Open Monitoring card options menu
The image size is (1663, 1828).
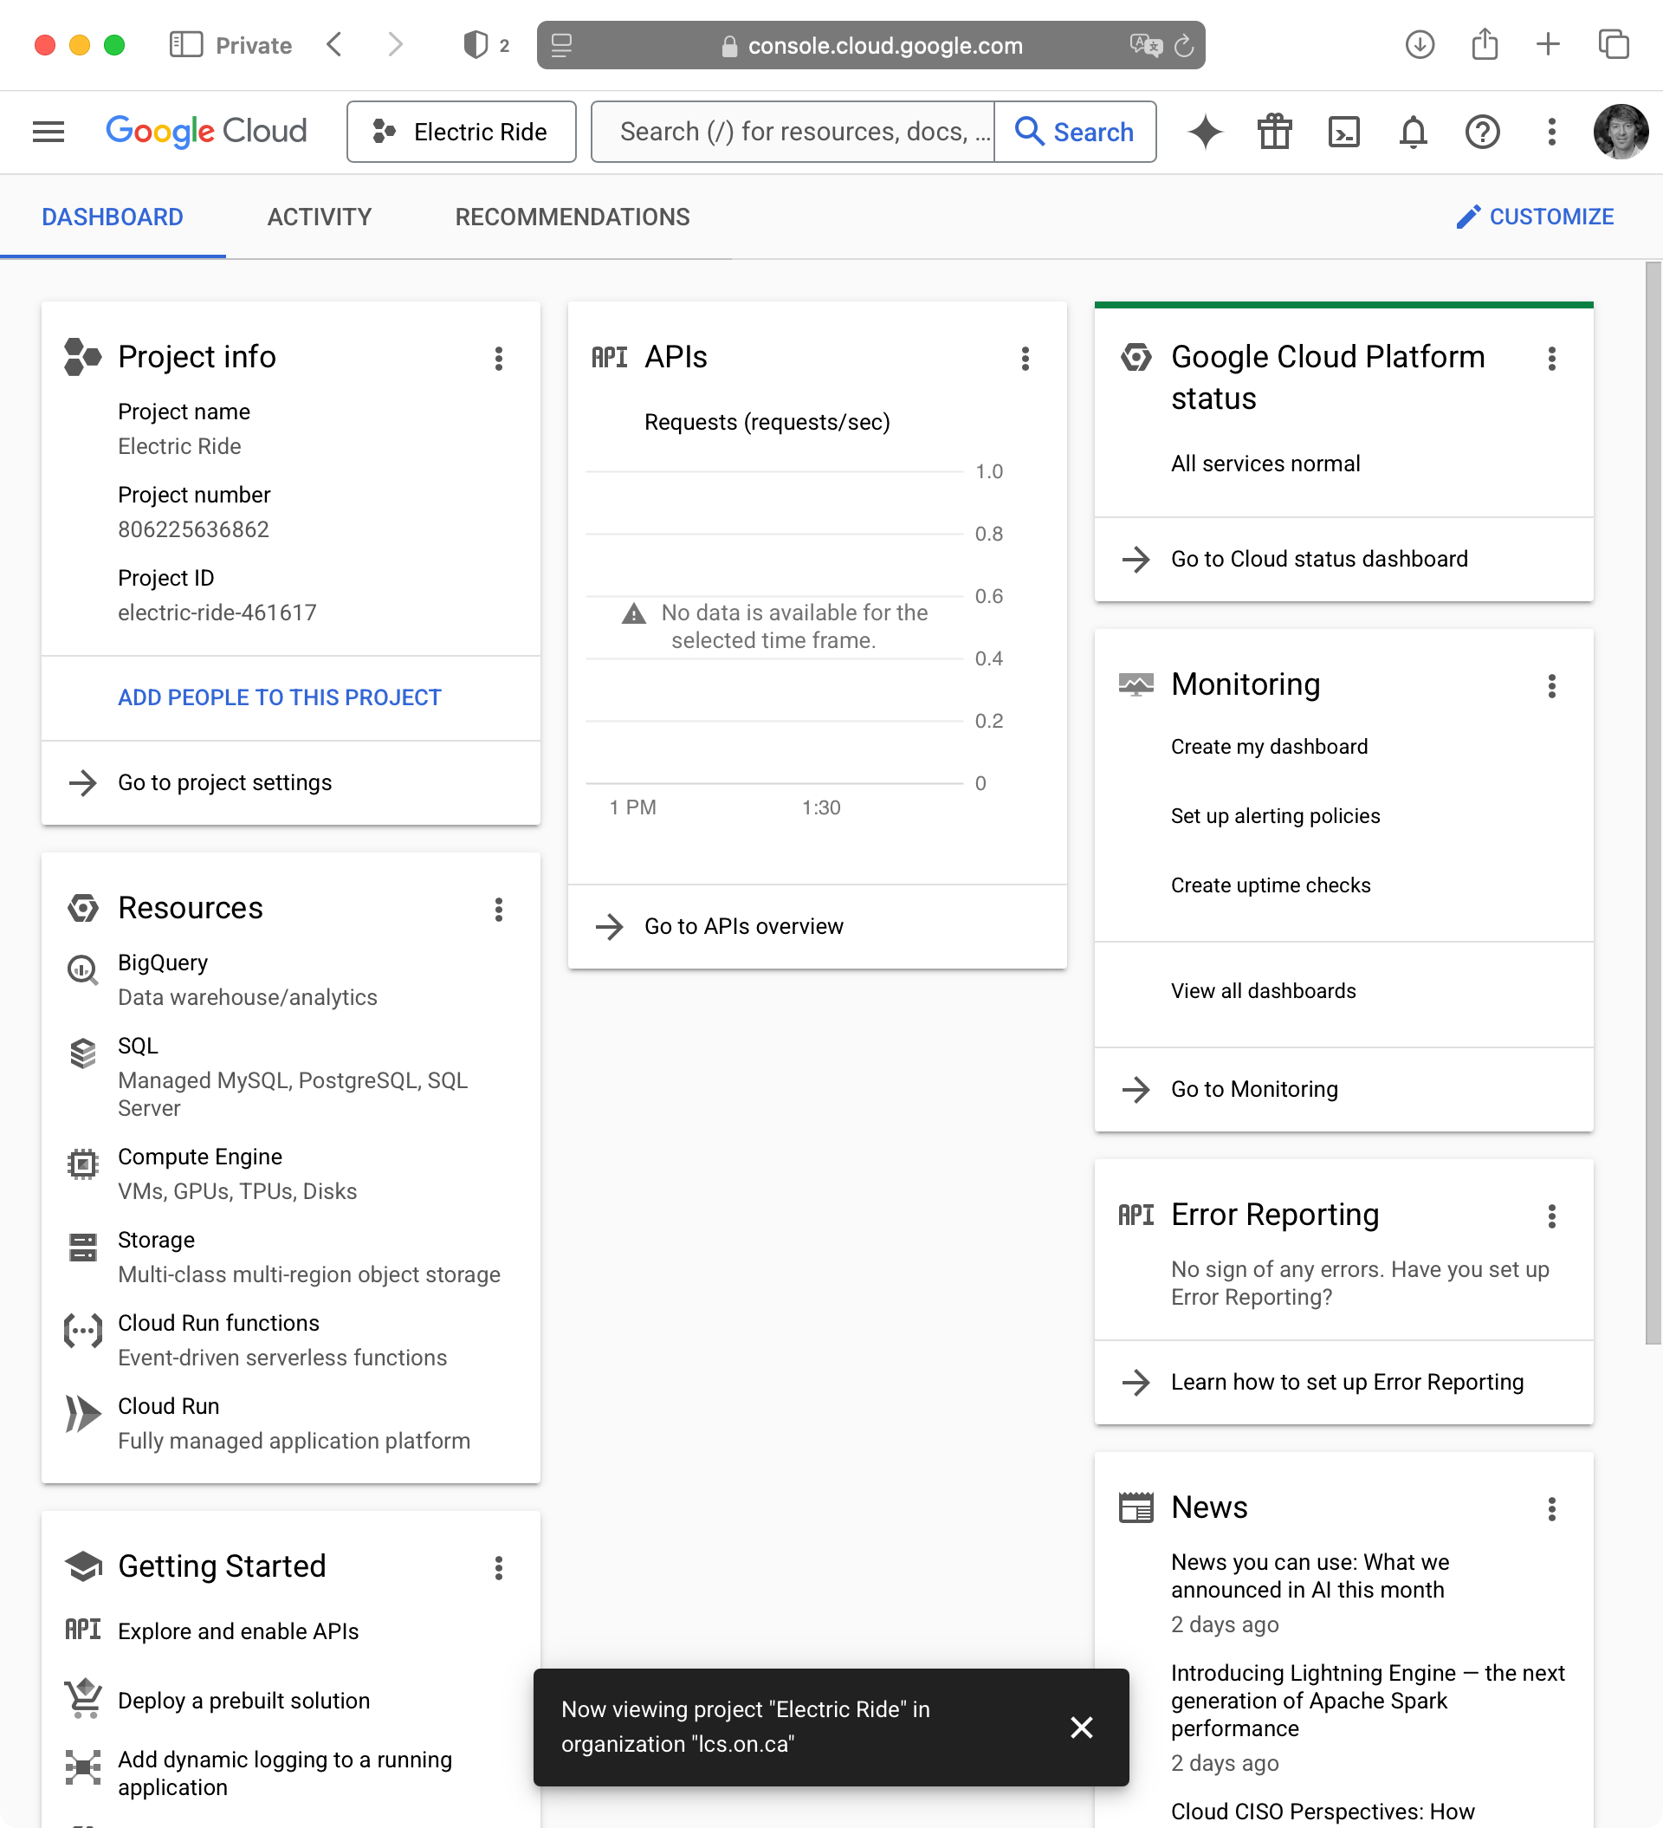[1551, 685]
